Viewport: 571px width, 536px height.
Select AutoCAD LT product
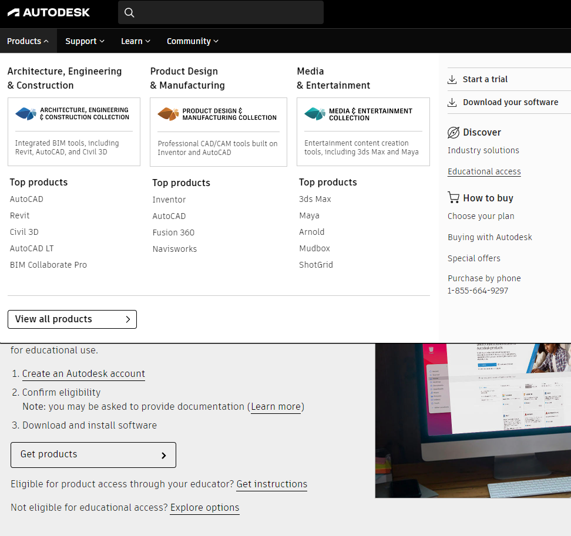click(x=32, y=248)
